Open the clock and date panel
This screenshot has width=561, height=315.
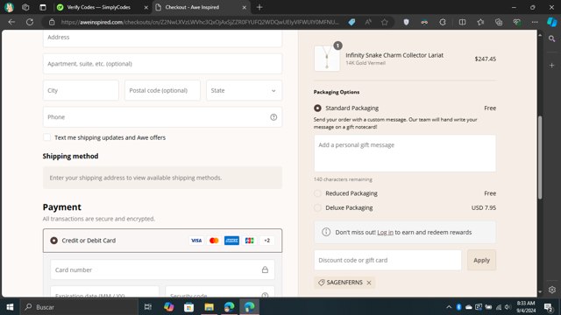click(526, 307)
